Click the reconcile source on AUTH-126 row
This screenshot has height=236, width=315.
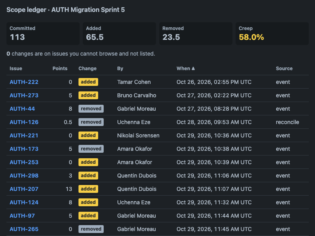[287, 122]
